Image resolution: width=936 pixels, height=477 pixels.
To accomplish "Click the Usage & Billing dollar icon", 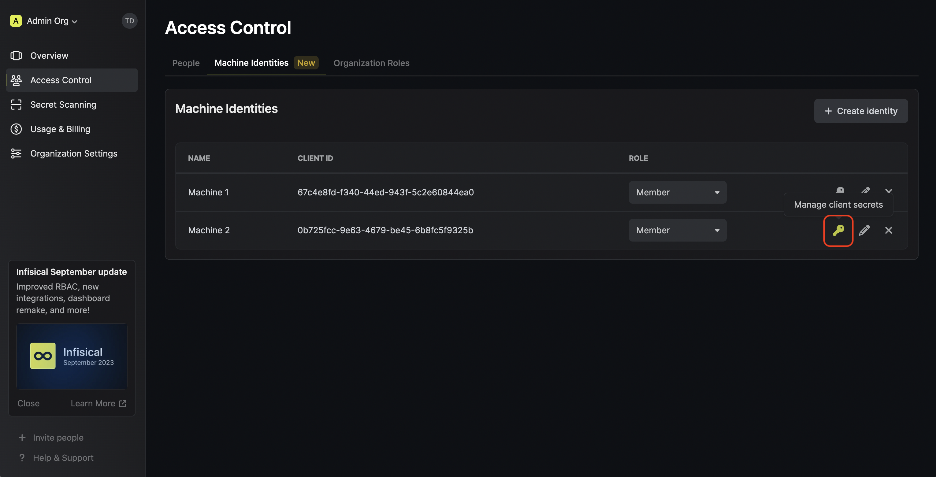I will point(16,129).
